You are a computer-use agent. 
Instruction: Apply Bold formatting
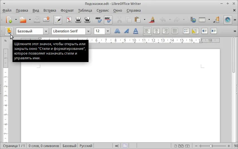117,31
